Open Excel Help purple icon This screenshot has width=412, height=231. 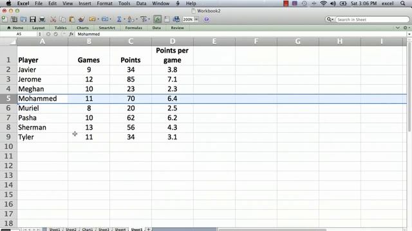click(x=207, y=19)
